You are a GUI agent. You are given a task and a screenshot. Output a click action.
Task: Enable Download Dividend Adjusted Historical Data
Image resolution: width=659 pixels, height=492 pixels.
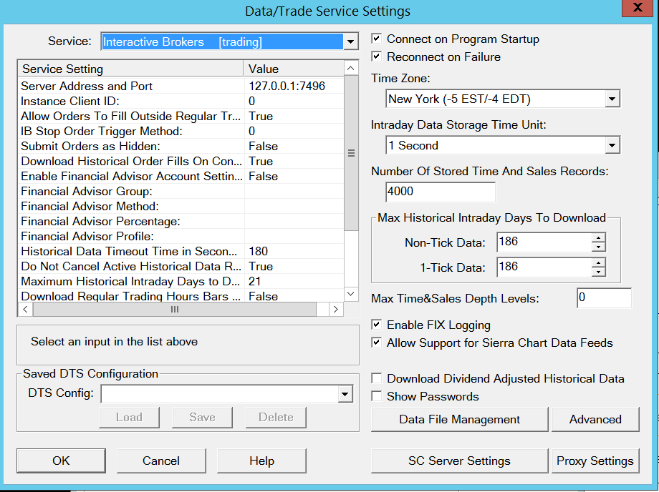coord(377,378)
